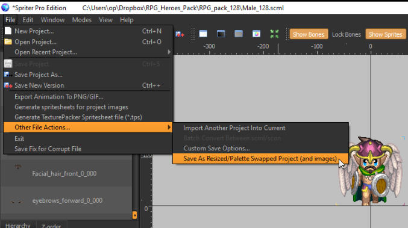Open the Modes menu
The image size is (408, 228).
[82, 20]
